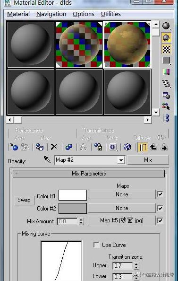178x281 pixels.
Task: Open the Options menu
Action: [x=84, y=14]
